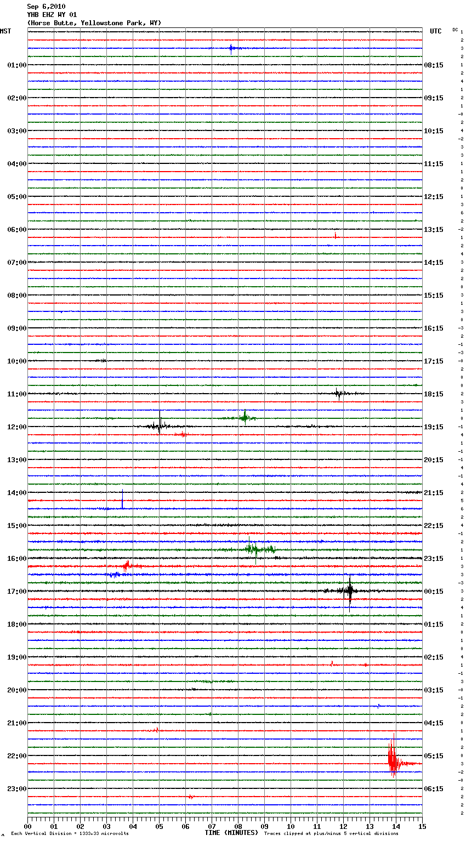The width and height of the screenshot is (466, 841).
Task: Select the 15:00 MST hour label
Action: pyautogui.click(x=17, y=526)
